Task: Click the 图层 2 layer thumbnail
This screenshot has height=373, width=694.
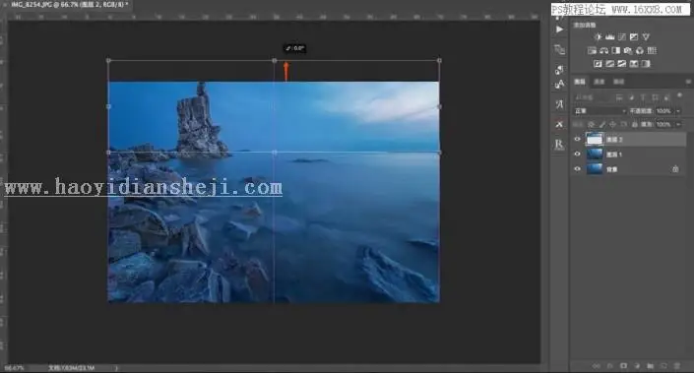Action: coord(595,140)
